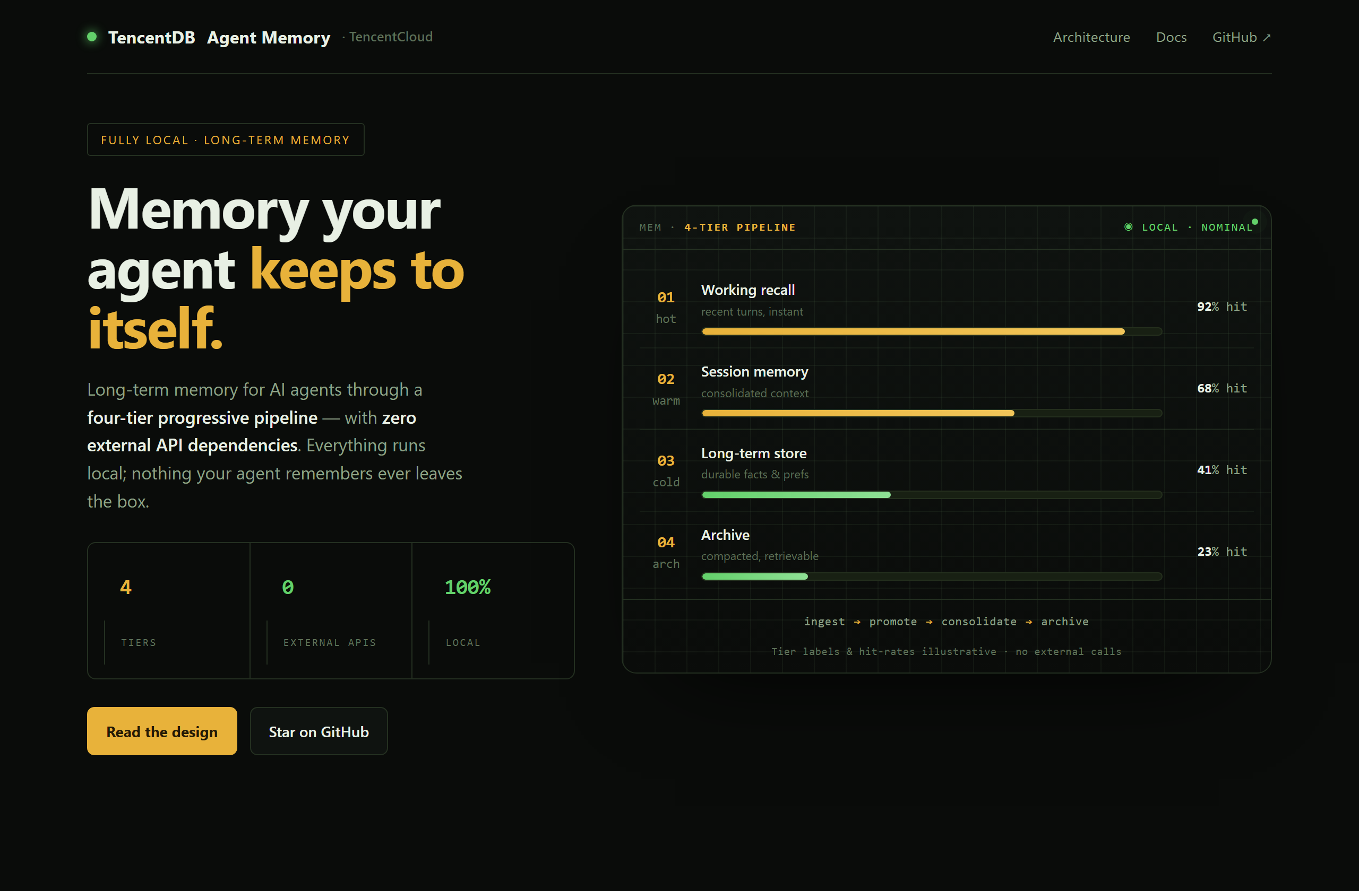Click the 41% hit value

tap(1222, 469)
